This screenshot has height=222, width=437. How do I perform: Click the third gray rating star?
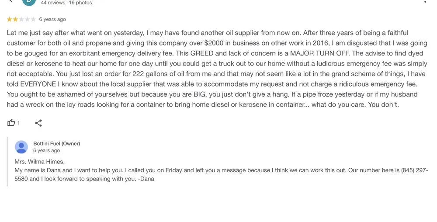pos(21,19)
